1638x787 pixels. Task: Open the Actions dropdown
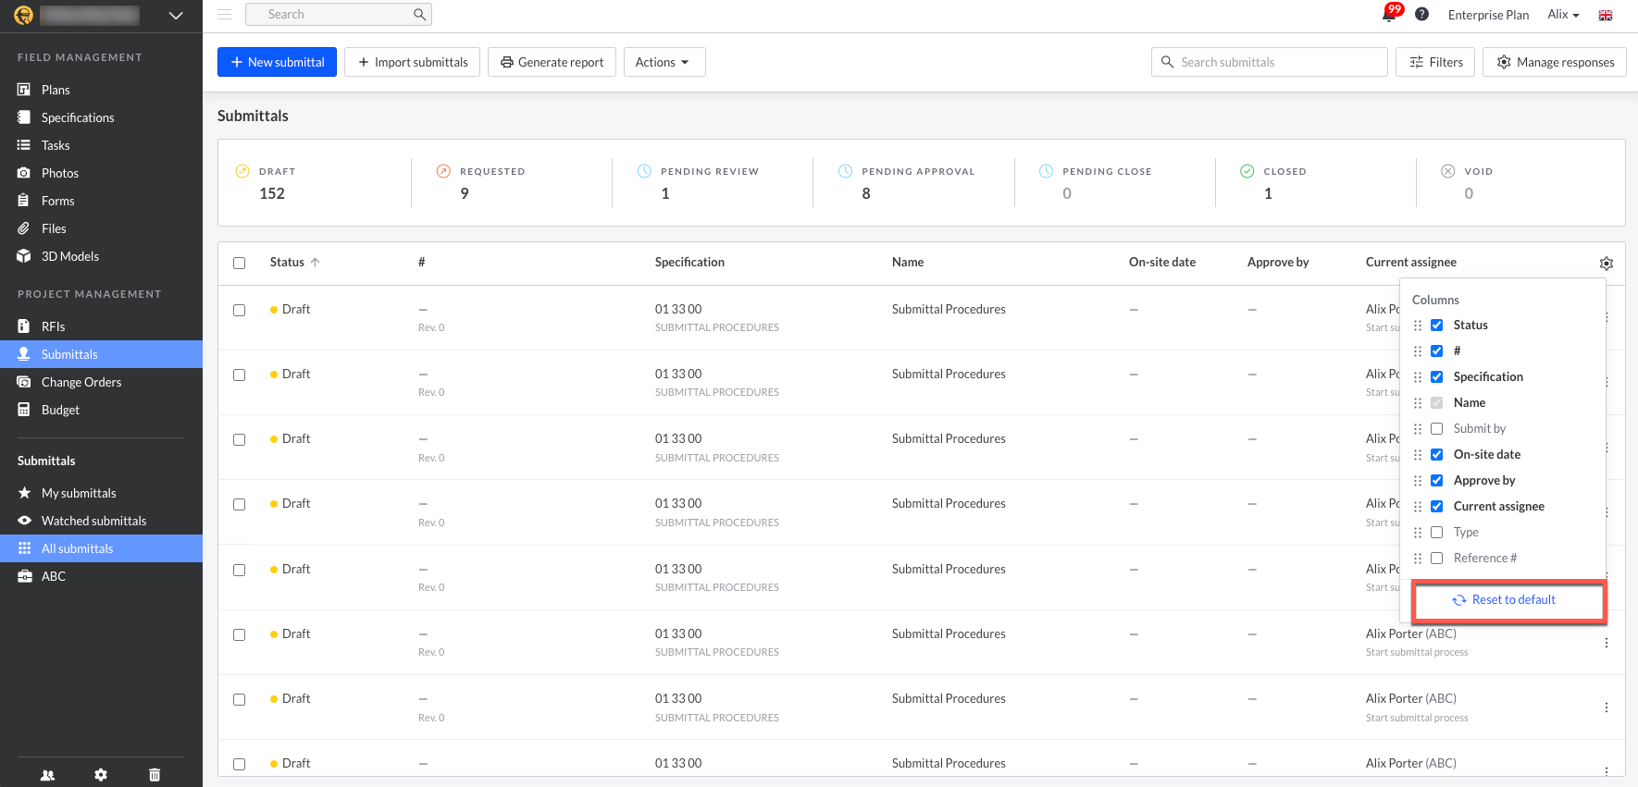point(664,62)
